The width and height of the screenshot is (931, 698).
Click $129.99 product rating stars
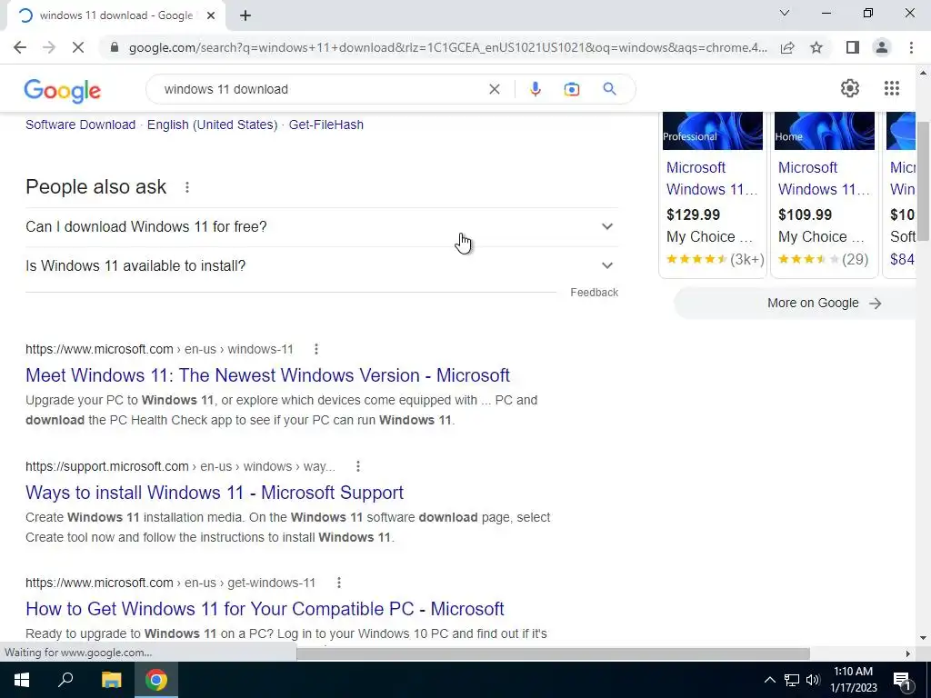[696, 259]
